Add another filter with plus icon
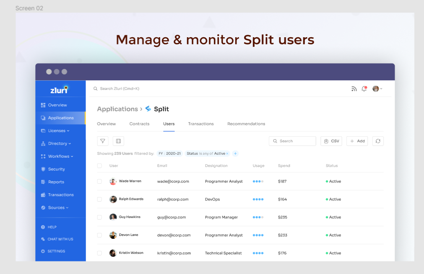 tap(235, 154)
